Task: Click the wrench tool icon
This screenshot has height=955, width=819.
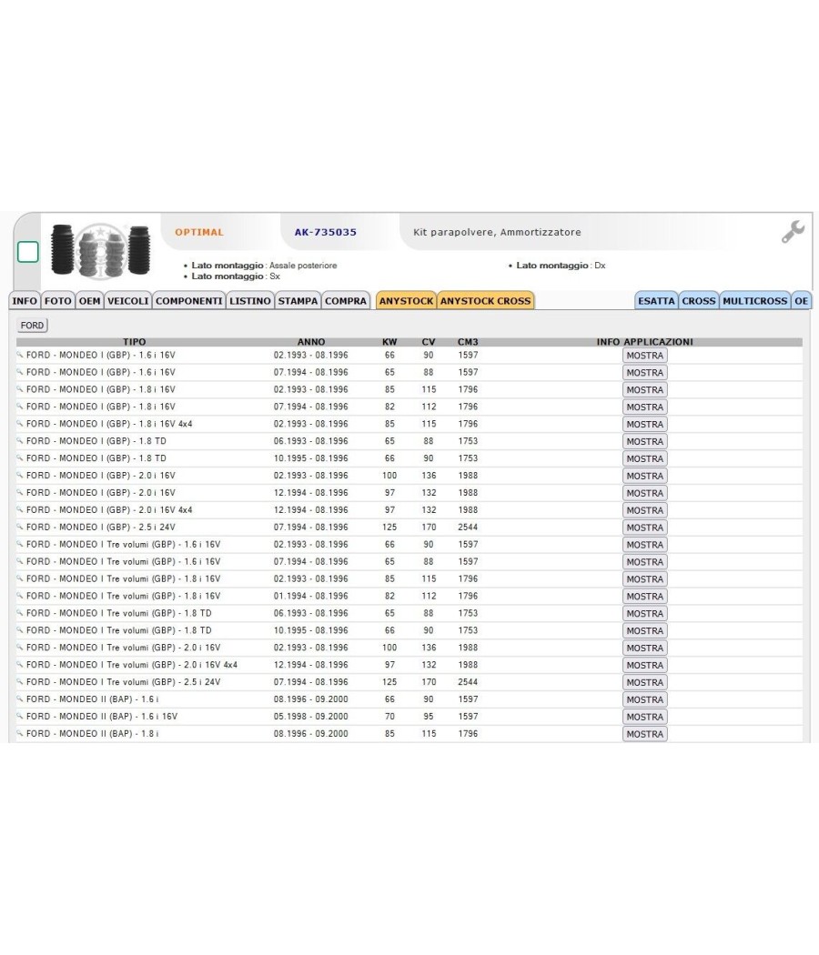Action: (x=793, y=232)
